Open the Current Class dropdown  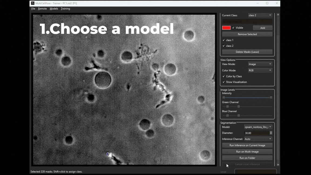pos(260,15)
